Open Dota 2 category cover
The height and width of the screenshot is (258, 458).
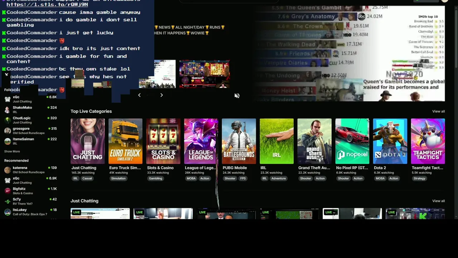click(390, 141)
